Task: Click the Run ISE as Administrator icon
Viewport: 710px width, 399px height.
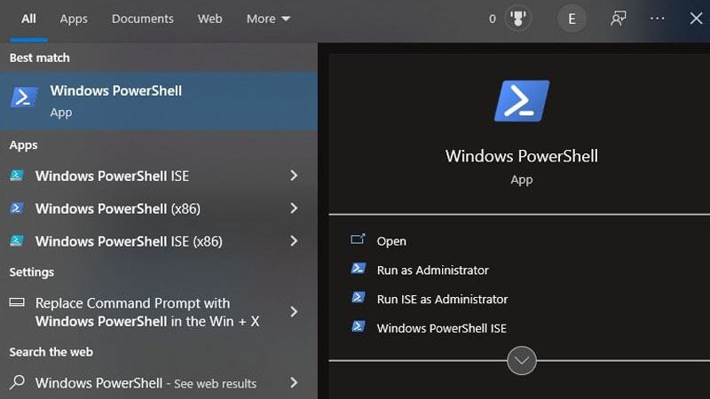Action: [x=359, y=297]
